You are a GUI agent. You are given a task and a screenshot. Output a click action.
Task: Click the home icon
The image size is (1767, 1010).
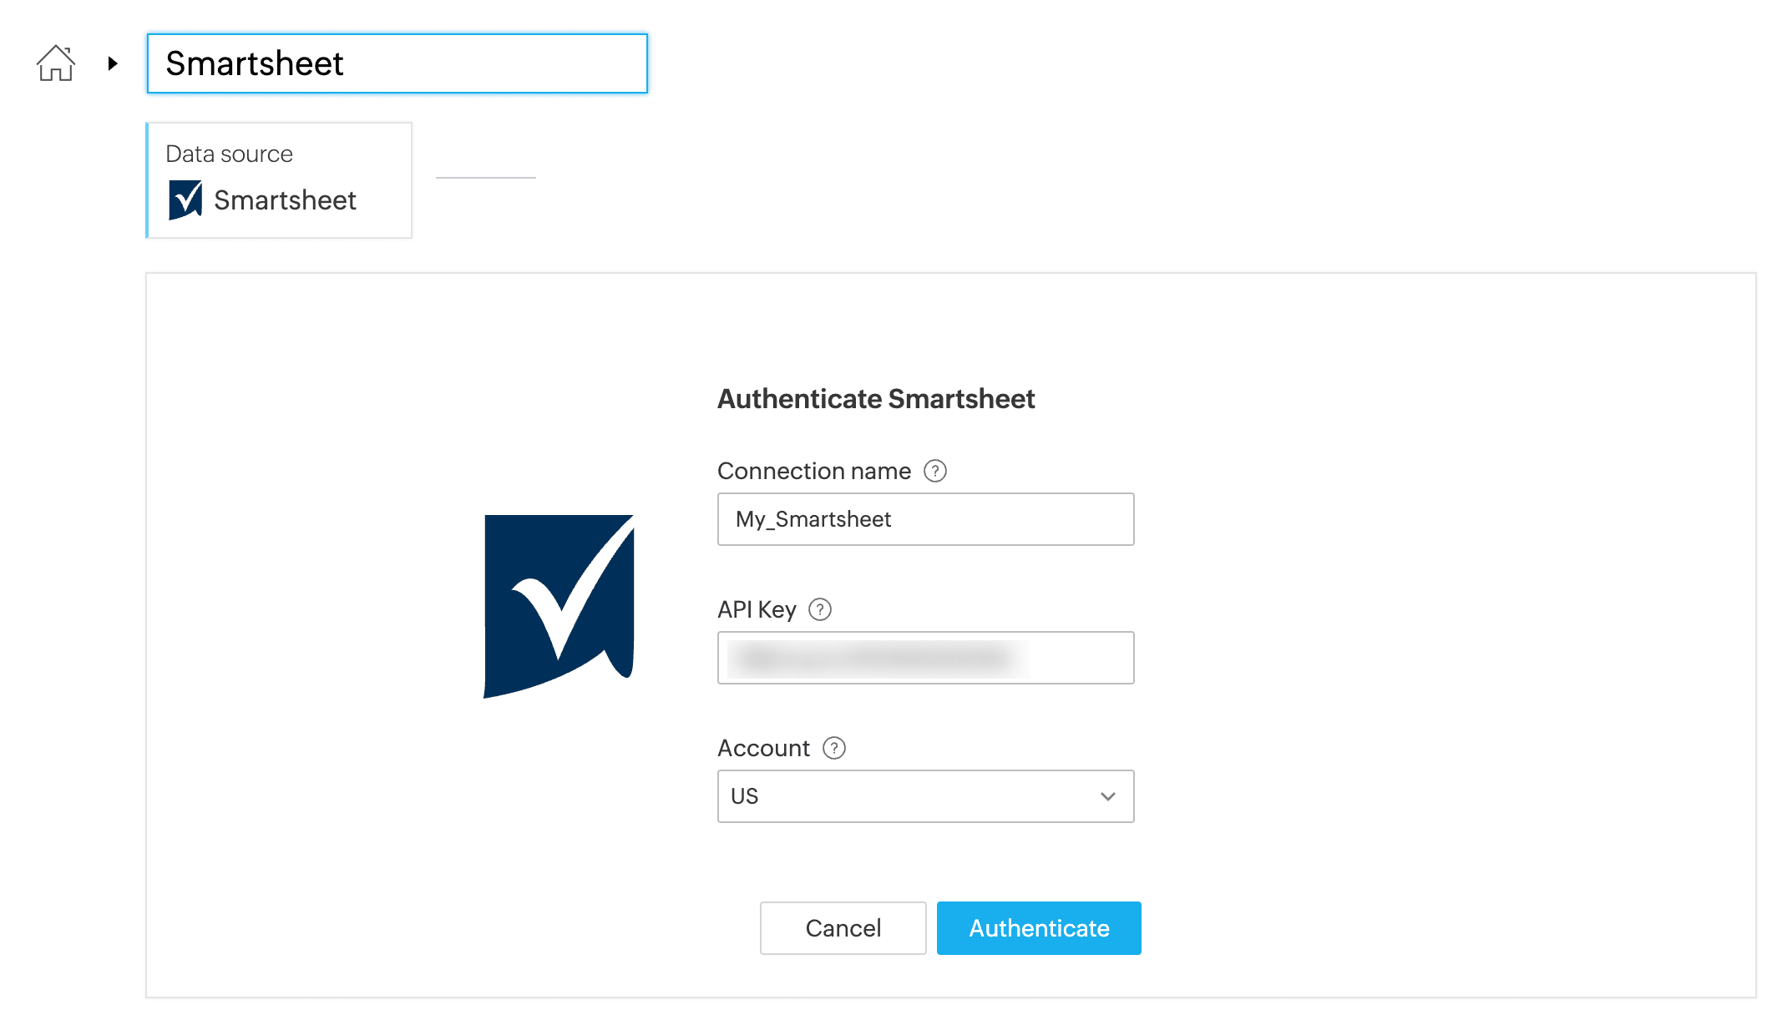click(x=56, y=63)
